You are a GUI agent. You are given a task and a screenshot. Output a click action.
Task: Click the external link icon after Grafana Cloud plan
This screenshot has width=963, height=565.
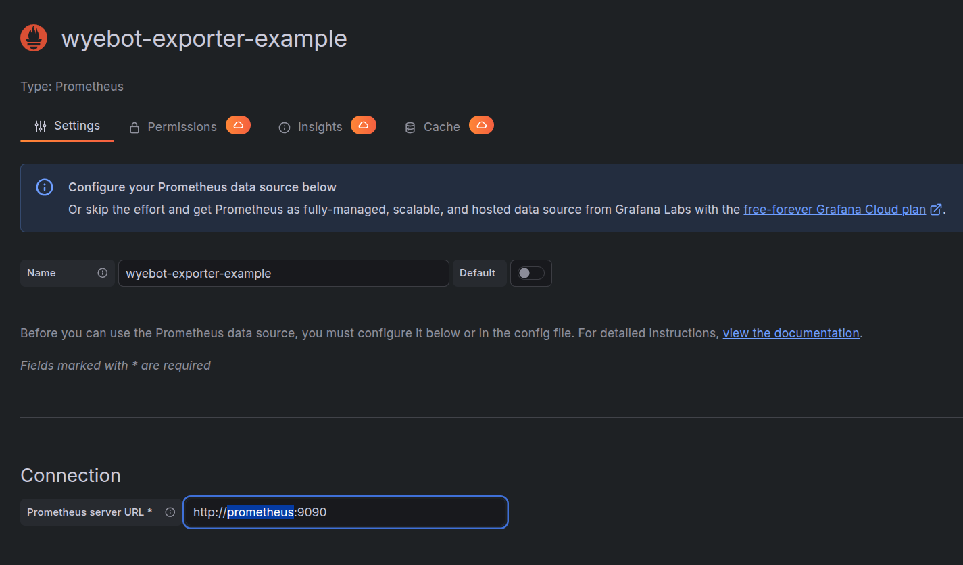tap(936, 210)
